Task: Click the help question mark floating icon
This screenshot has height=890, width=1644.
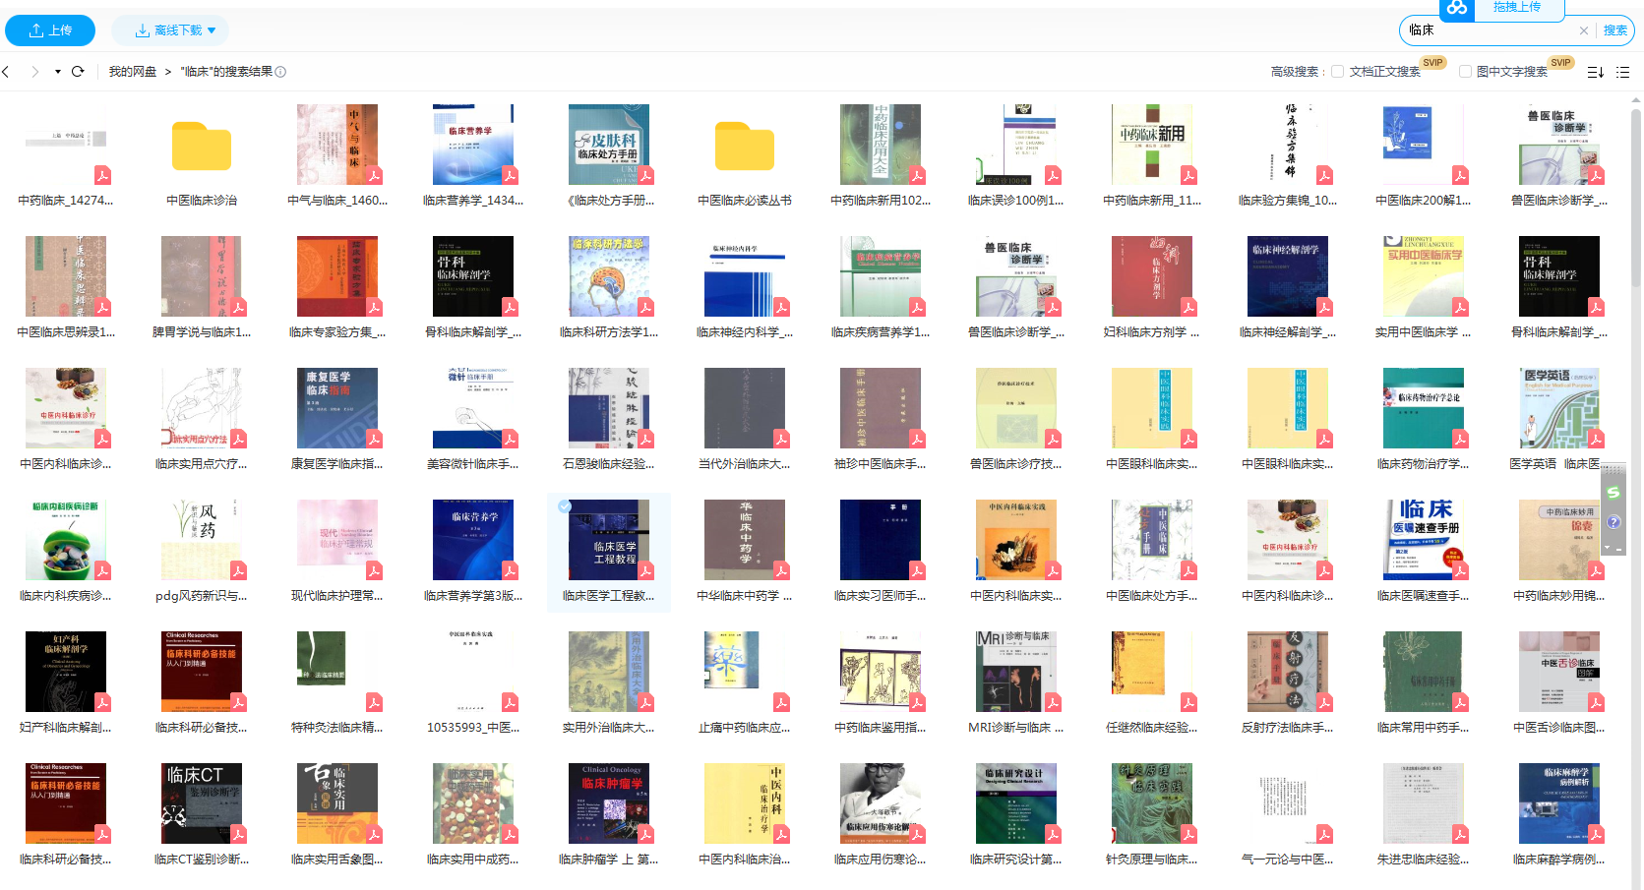Action: (x=1614, y=522)
